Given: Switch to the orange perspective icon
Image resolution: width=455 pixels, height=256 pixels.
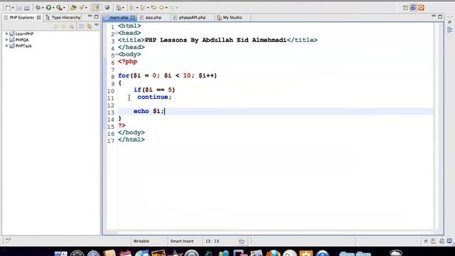Looking at the screenshot, I should [422, 8].
